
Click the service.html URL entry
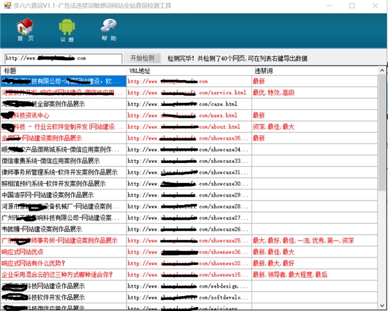187,93
